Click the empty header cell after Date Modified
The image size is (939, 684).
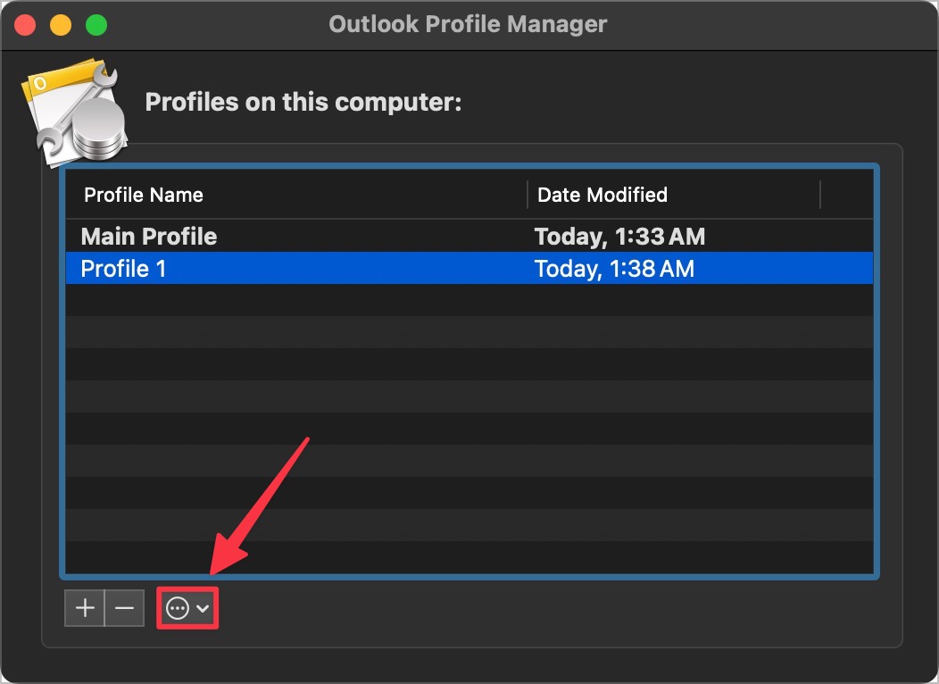(x=845, y=195)
